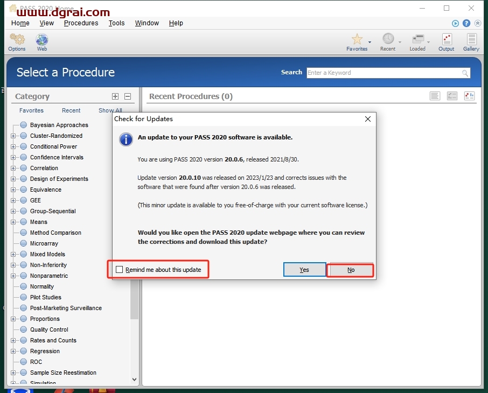The image size is (488, 393).
Task: Show the Recent category list
Action: [71, 110]
